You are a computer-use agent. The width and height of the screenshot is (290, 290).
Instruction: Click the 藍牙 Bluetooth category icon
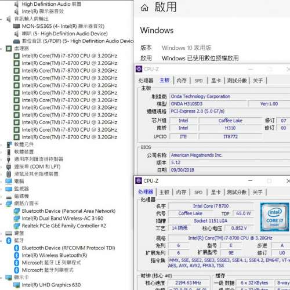click(x=9, y=241)
